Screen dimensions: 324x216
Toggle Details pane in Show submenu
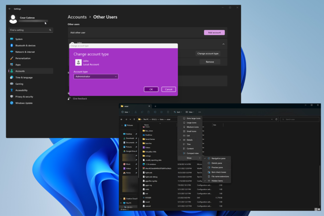coord(216,163)
